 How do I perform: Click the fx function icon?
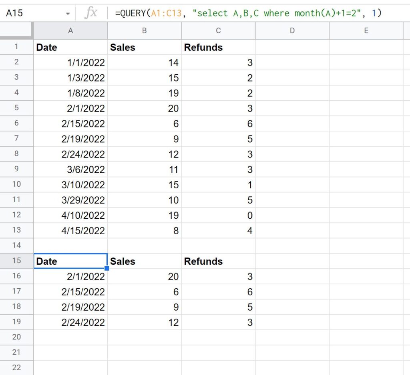91,13
